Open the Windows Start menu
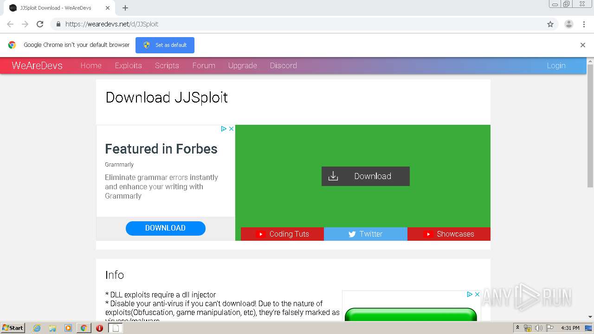This screenshot has width=594, height=334. (x=13, y=328)
